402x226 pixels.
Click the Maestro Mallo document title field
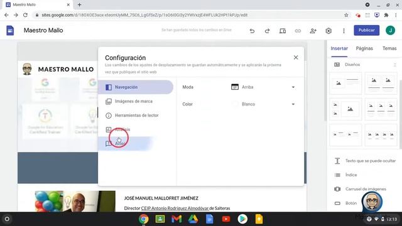point(43,31)
